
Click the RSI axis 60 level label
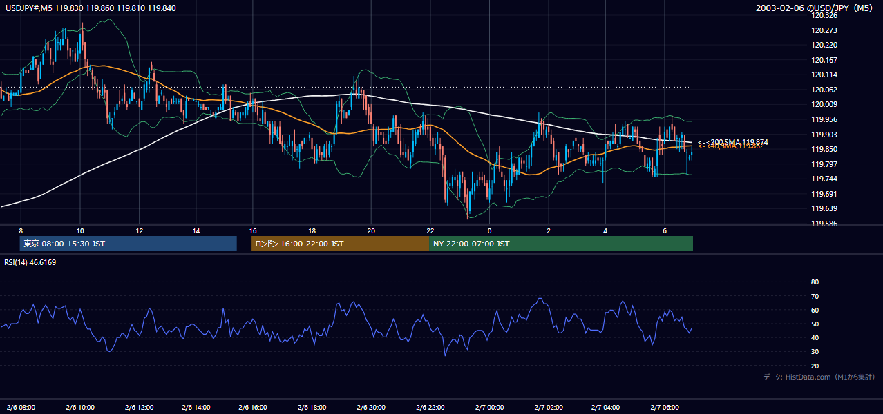tap(815, 310)
